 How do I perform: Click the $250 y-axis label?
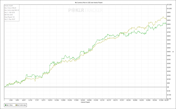169,67
